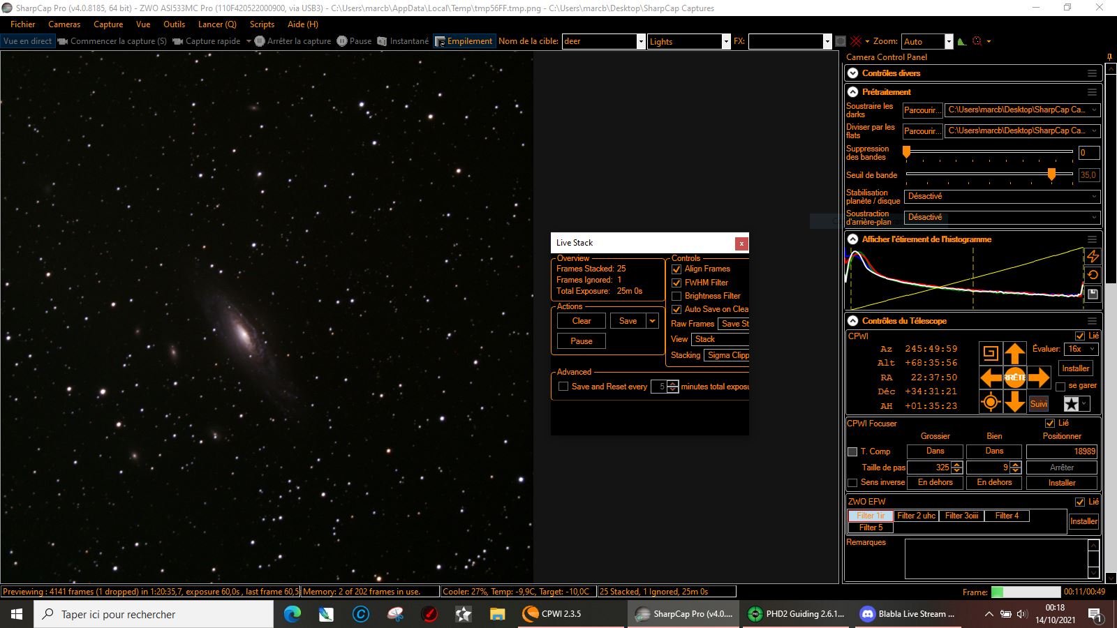This screenshot has width=1117, height=628.
Task: Toggle the histogram icon in the top toolbar
Action: [962, 41]
